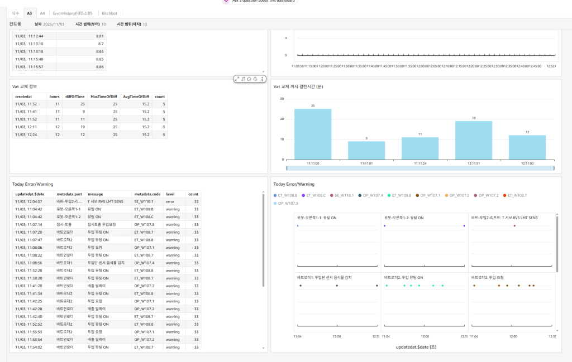572x362 pixels.
Task: Click the bar labeled 25 in Vat chart
Action: click(x=313, y=133)
